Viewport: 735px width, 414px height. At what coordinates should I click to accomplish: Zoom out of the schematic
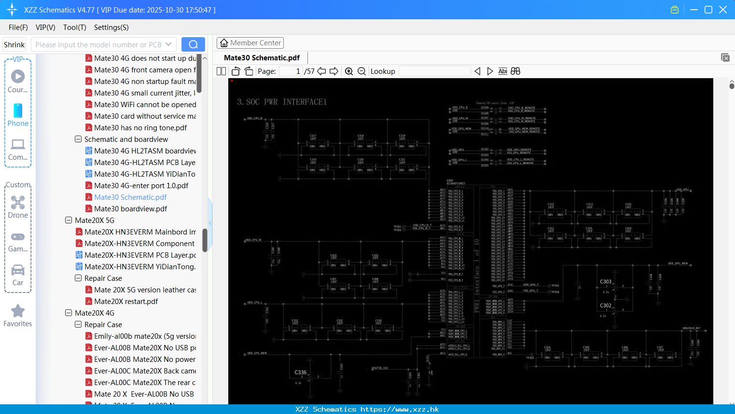361,71
